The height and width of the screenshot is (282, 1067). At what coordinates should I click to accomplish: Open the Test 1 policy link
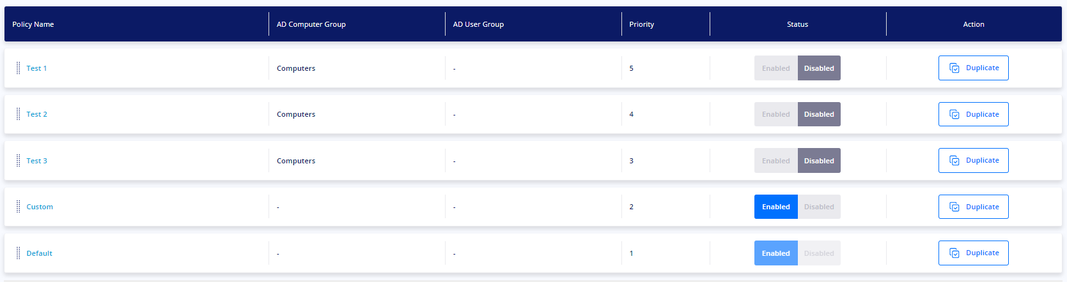point(36,68)
